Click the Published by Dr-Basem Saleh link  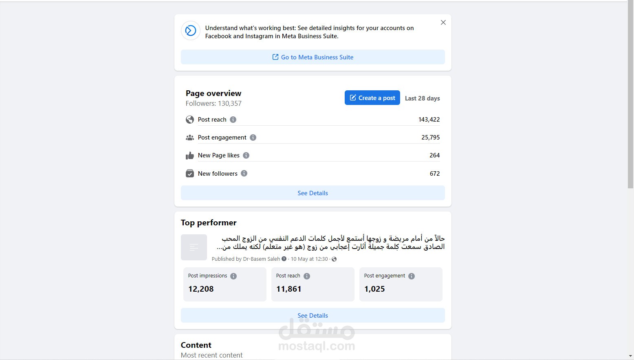(262, 259)
